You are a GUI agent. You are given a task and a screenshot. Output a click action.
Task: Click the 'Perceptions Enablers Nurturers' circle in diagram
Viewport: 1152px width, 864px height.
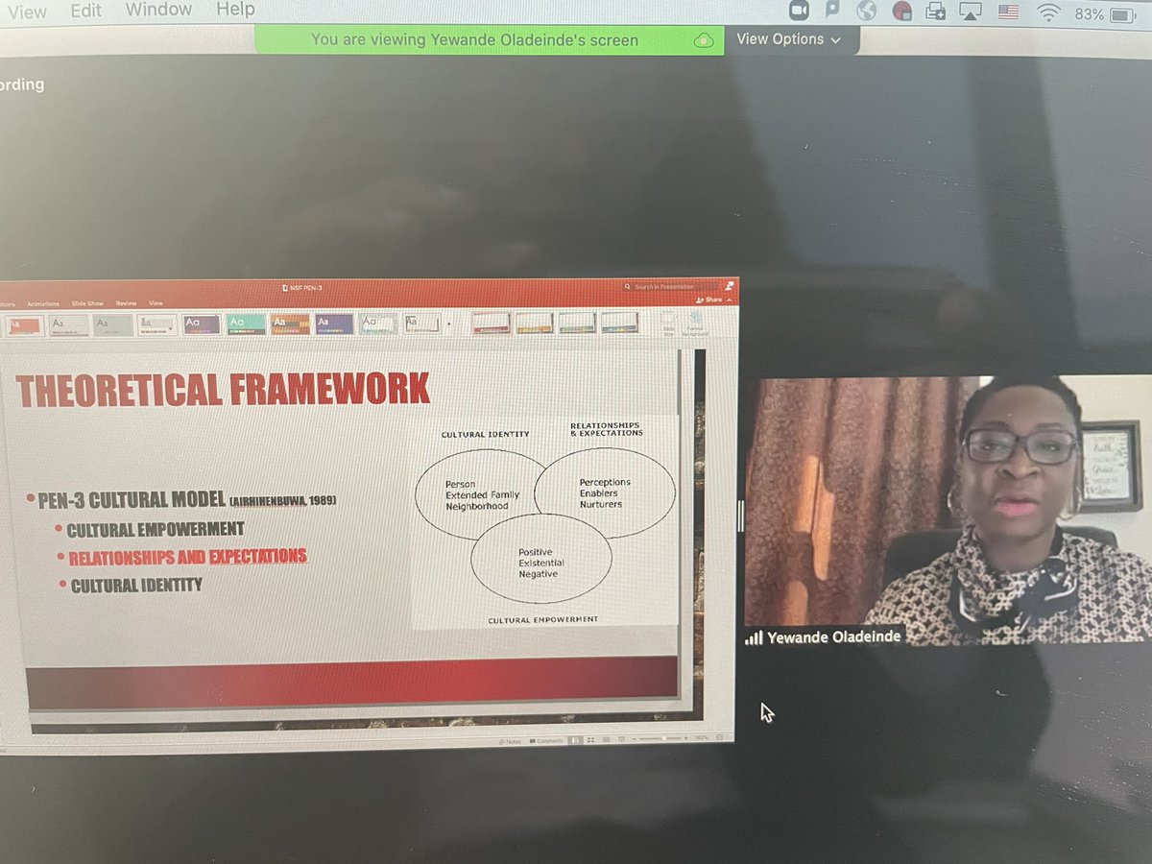pyautogui.click(x=605, y=493)
